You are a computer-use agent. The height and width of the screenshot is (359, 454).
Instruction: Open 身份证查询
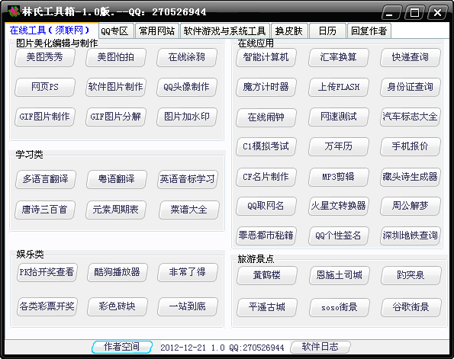pyautogui.click(x=411, y=87)
